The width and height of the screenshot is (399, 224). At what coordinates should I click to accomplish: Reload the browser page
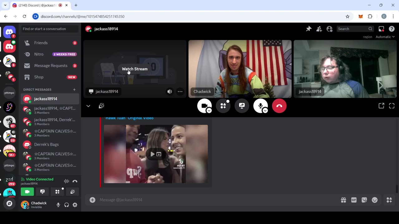[x=24, y=16]
